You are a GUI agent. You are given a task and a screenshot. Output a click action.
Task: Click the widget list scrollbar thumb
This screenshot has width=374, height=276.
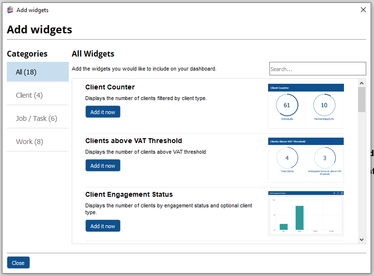[362, 99]
